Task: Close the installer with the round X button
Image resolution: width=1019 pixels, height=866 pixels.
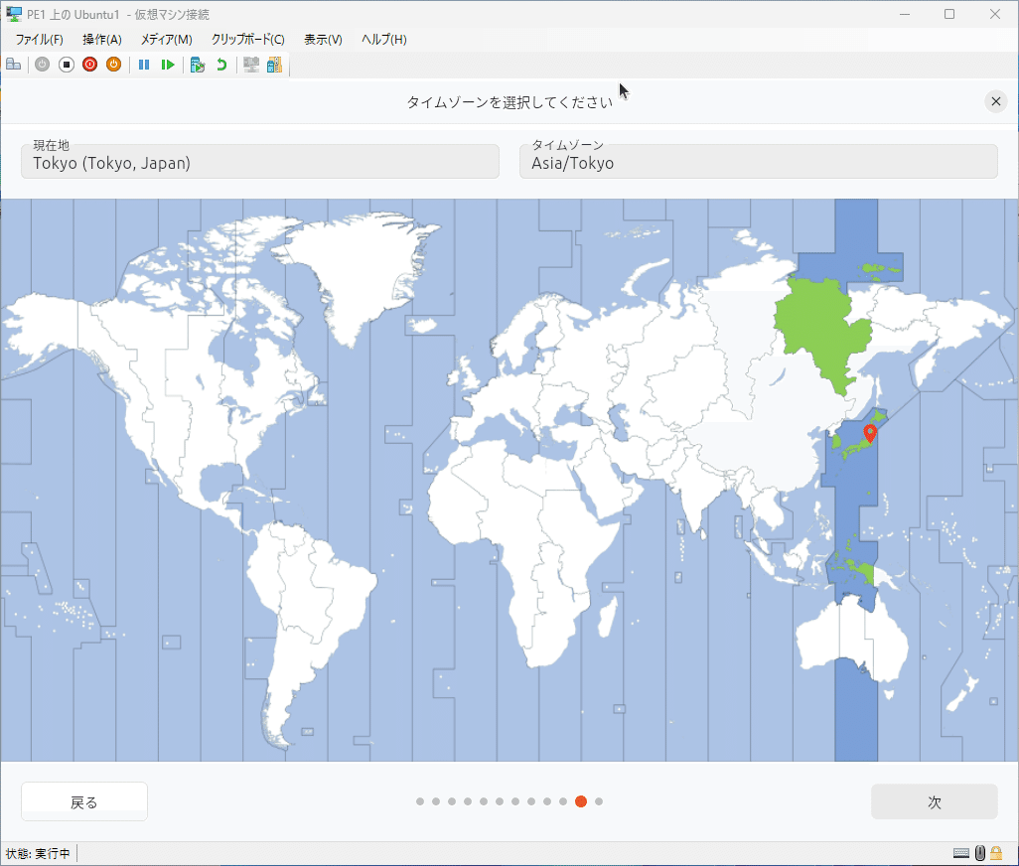Action: (x=995, y=101)
